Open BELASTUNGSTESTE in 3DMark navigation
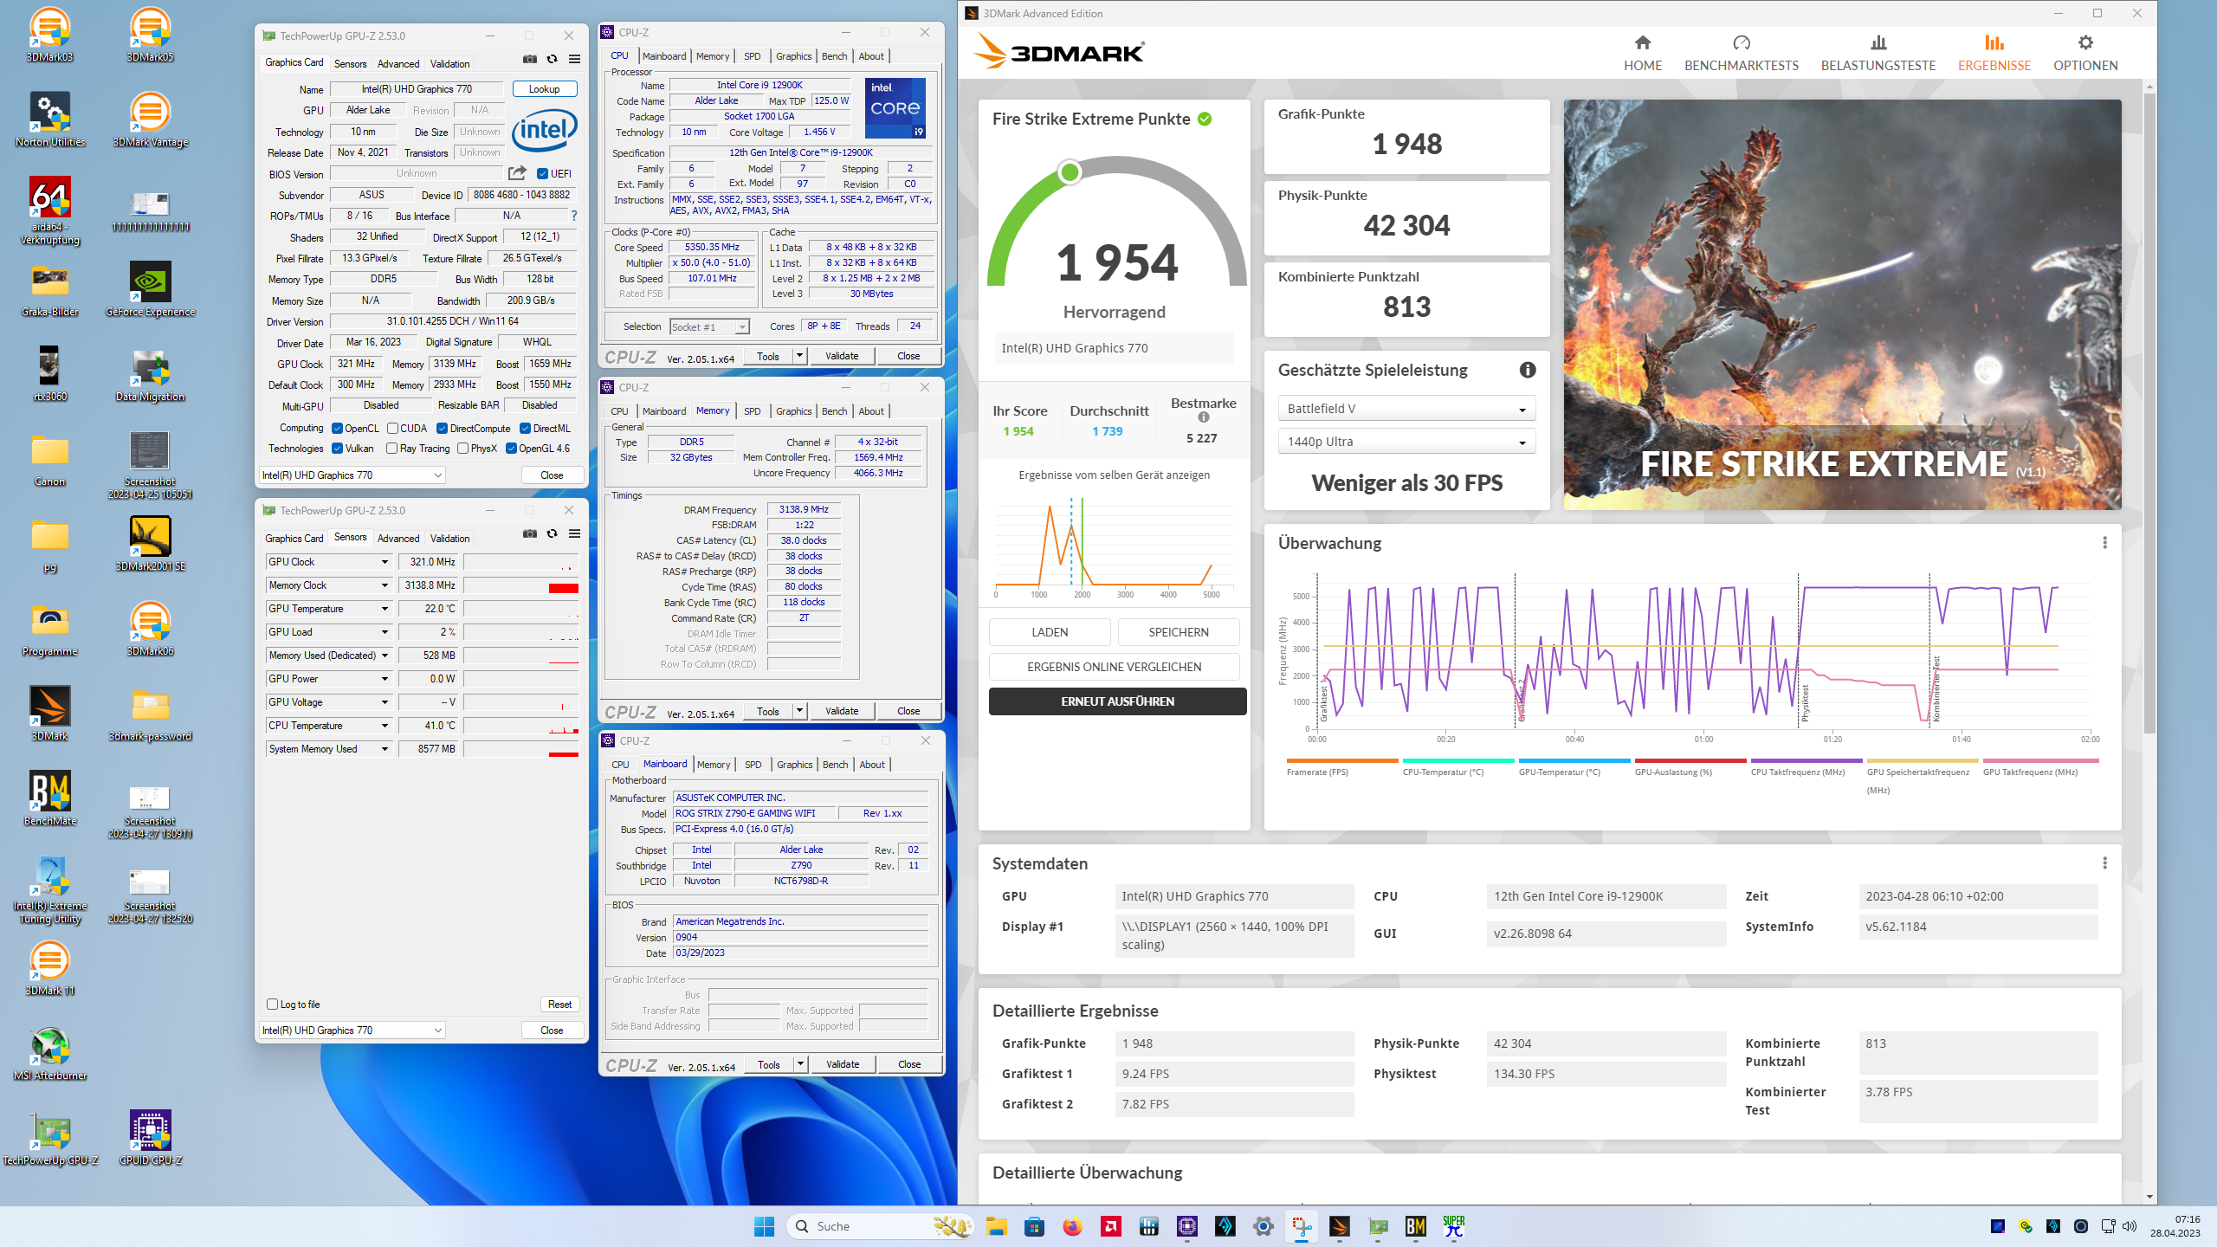 1878,54
